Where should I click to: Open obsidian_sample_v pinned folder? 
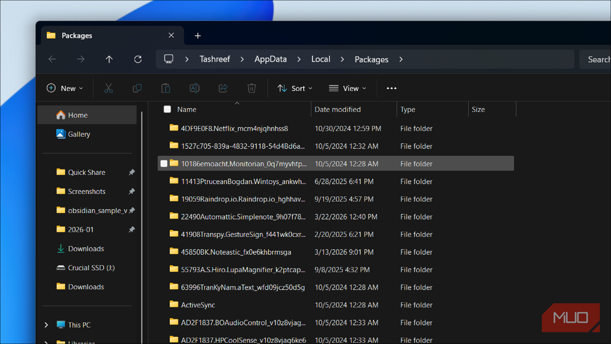(98, 210)
